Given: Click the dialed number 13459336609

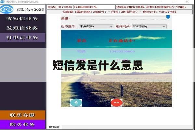Looking at the screenshot, I should point(122,51).
